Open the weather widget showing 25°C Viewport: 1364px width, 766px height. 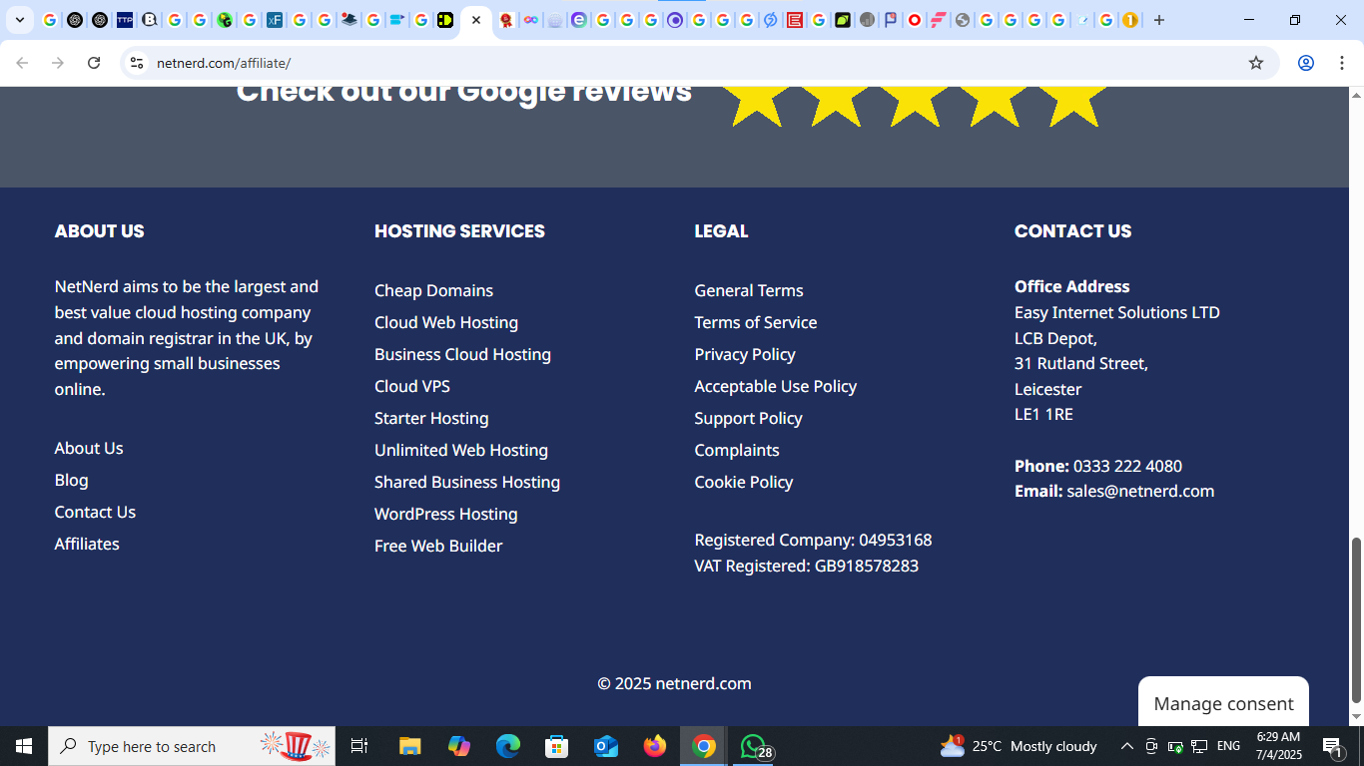pyautogui.click(x=1019, y=746)
